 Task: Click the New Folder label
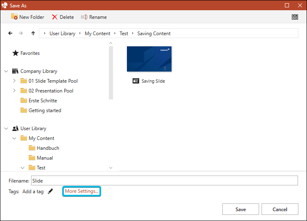pyautogui.click(x=32, y=17)
